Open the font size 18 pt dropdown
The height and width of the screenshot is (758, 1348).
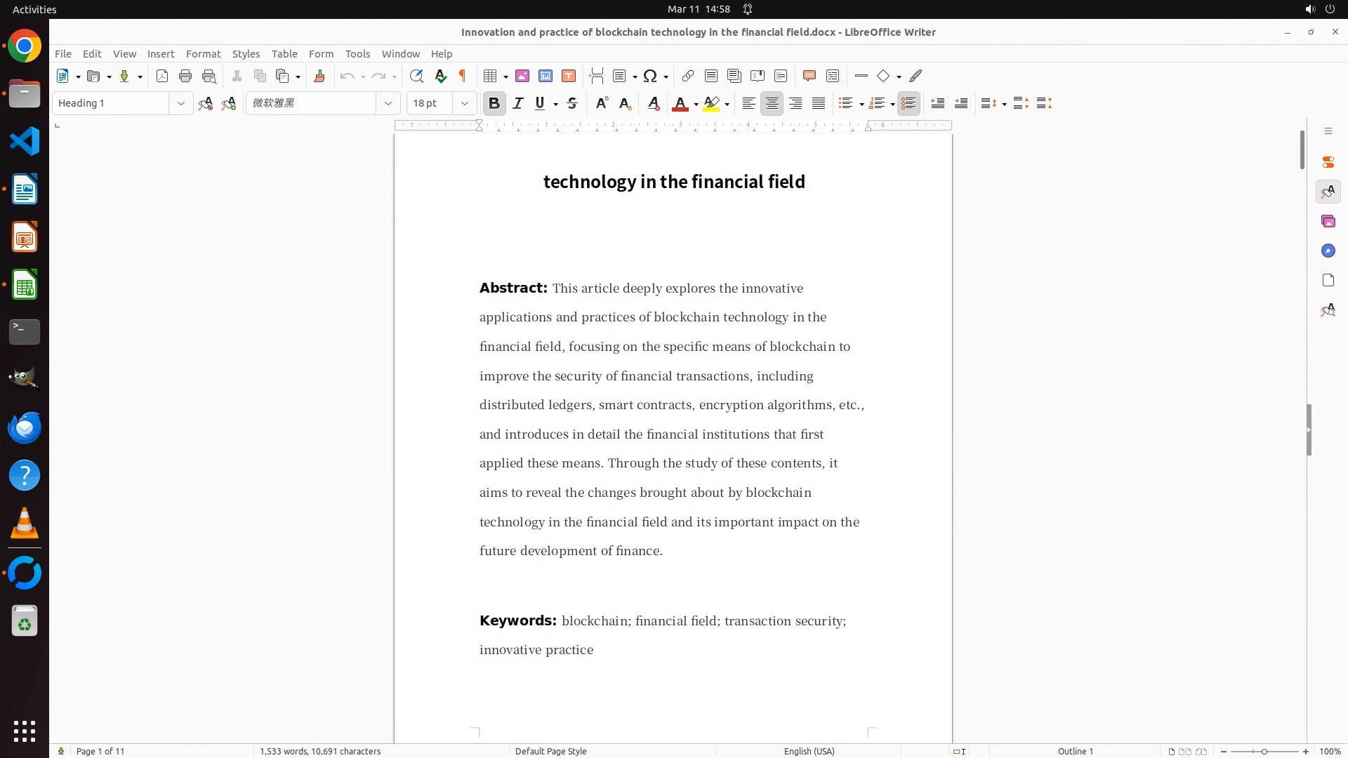coord(464,103)
